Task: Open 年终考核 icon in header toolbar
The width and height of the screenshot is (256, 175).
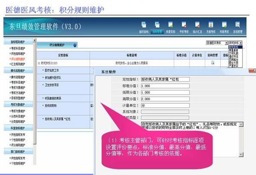Action: (224, 27)
